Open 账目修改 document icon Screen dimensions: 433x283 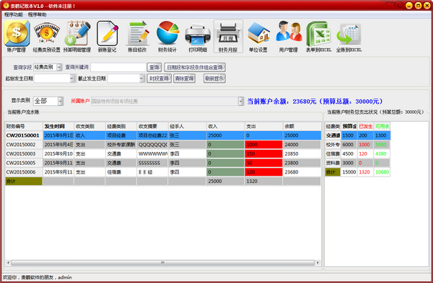tap(137, 37)
